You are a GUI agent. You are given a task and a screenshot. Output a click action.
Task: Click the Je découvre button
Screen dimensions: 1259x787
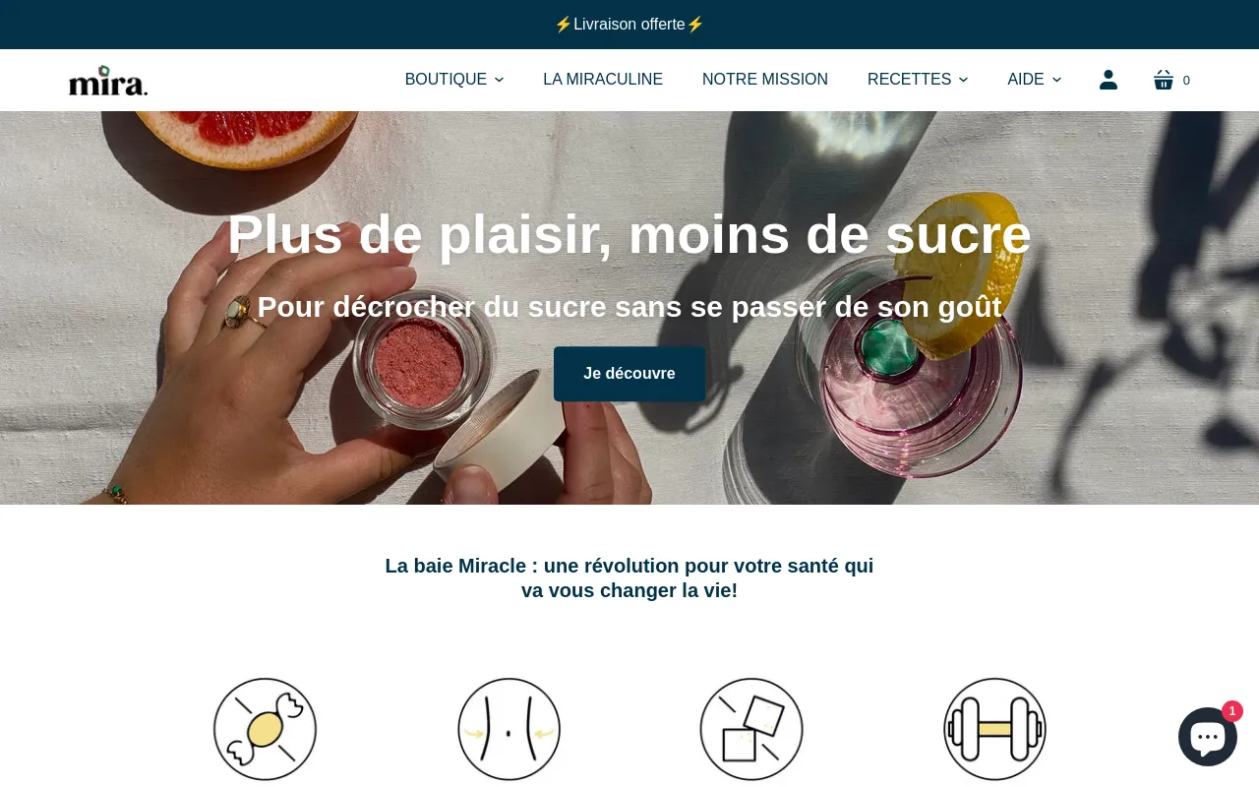coord(629,374)
